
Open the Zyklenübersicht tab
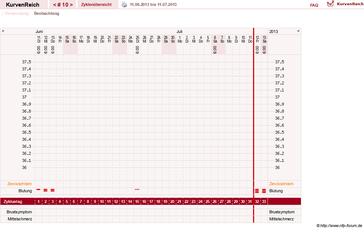96,4
